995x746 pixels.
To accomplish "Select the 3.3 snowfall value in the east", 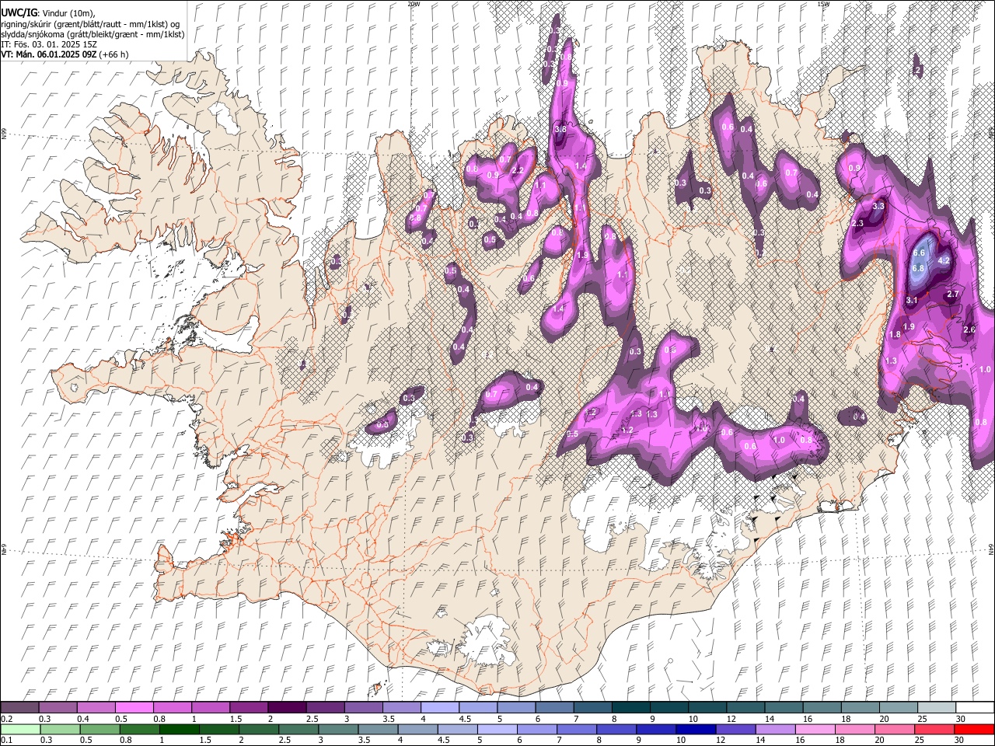I will [x=878, y=207].
